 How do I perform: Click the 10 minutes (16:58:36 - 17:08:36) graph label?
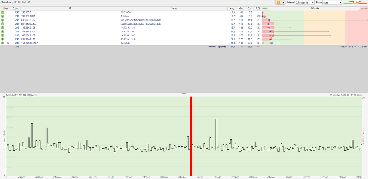pyautogui.click(x=344, y=95)
